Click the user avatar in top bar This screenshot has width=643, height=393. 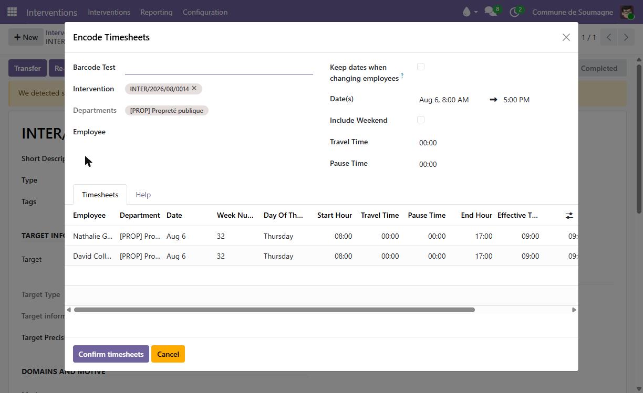tap(627, 12)
